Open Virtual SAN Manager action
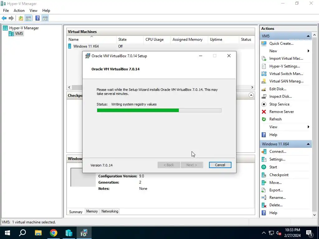319x239 pixels. coord(286,81)
